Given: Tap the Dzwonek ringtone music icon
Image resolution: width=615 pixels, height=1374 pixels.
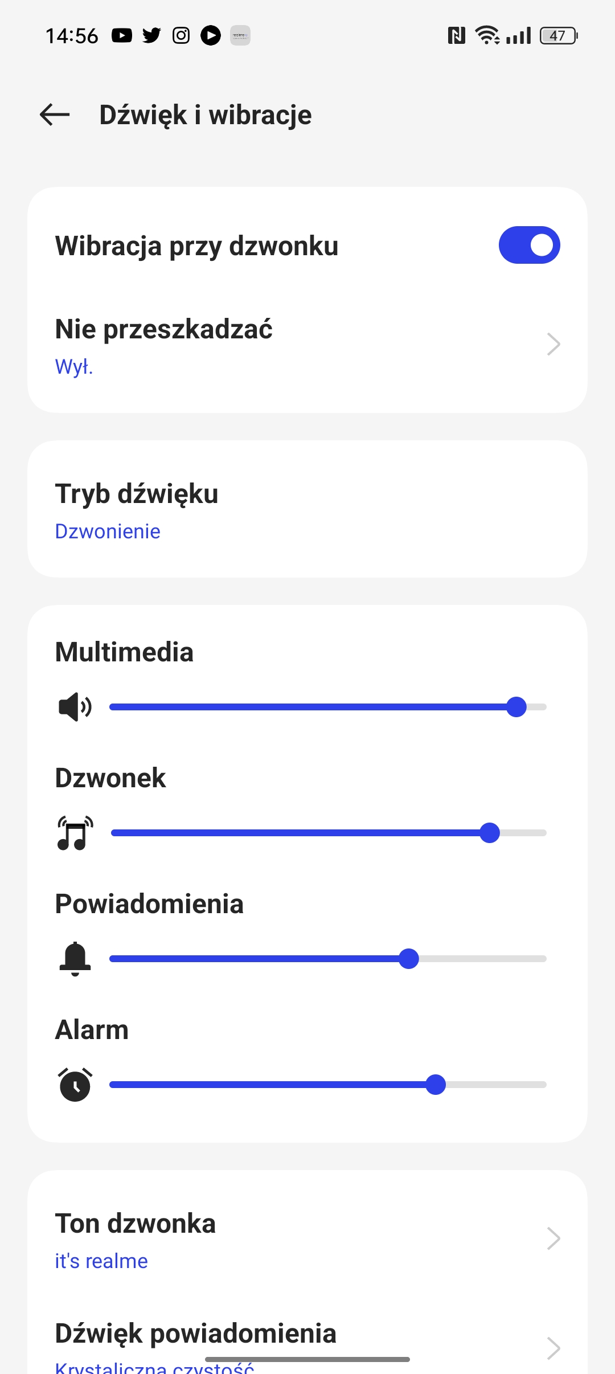Looking at the screenshot, I should [x=75, y=833].
